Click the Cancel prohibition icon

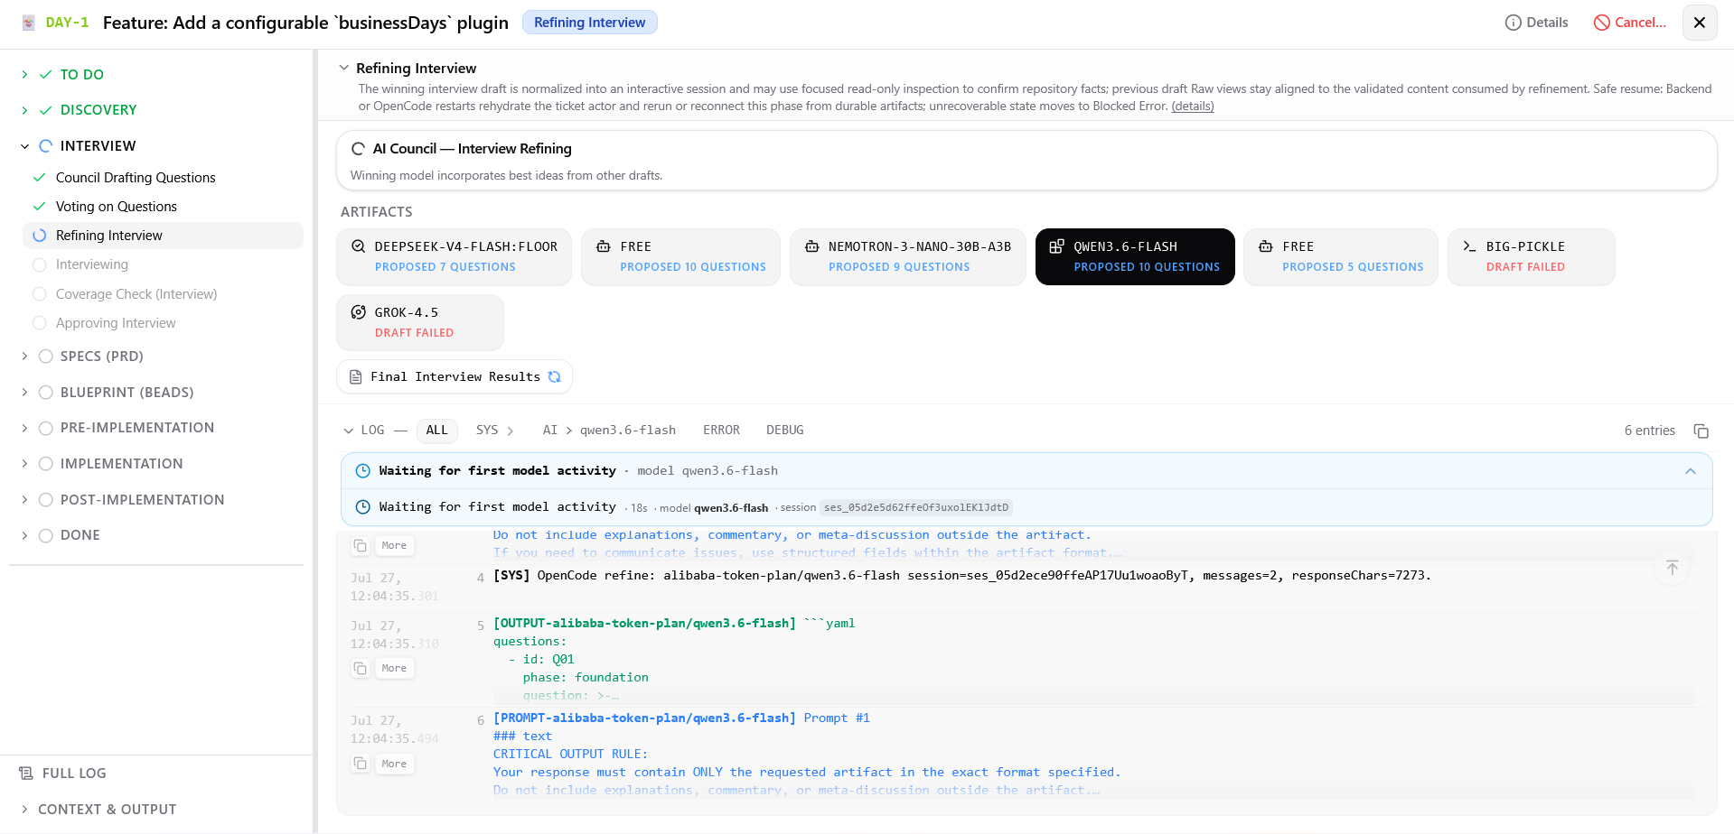[x=1601, y=23]
